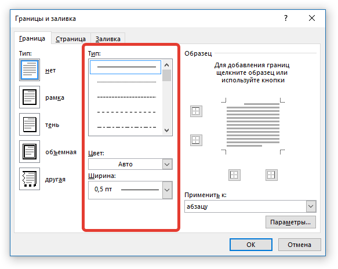This screenshot has height=269, width=338.
Task: Expand the 'Ширина' 0,5 пт width dropdown
Action: 130,190
